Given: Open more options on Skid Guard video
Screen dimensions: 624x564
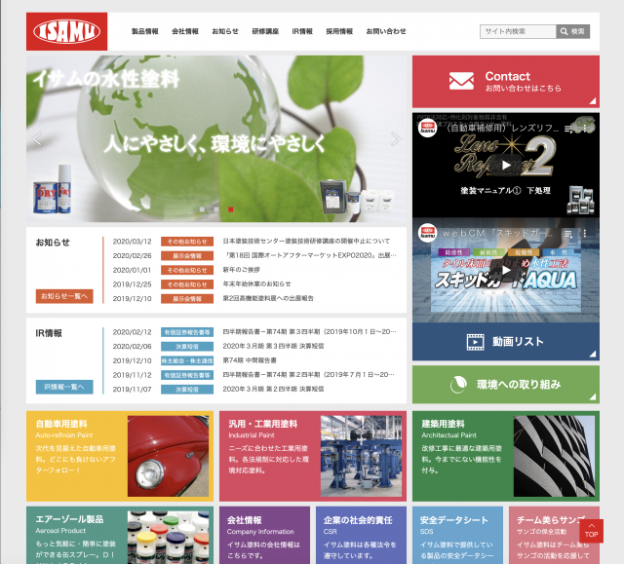Looking at the screenshot, I should pyautogui.click(x=585, y=234).
